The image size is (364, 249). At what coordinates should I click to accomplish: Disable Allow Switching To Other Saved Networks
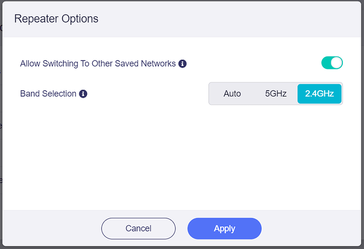point(332,63)
